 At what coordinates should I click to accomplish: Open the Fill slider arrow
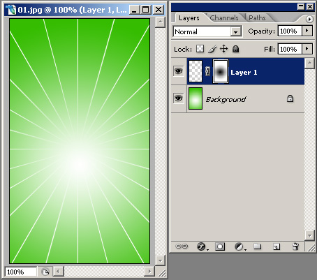tap(307, 49)
